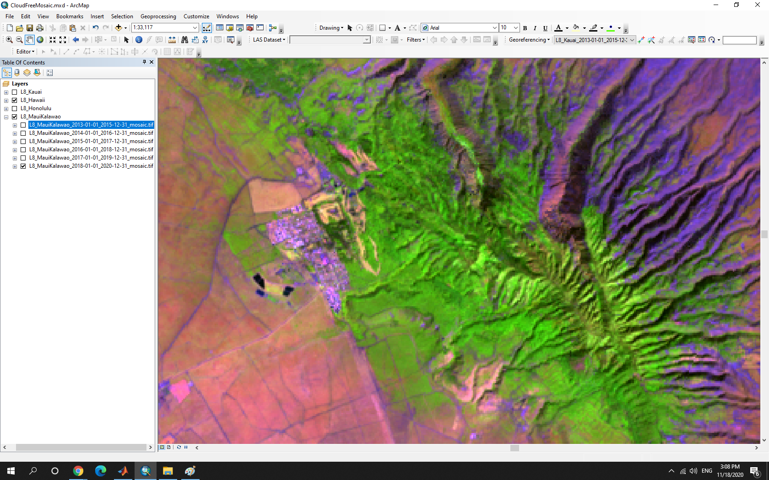769x480 pixels.
Task: Enable the L8_Kauai layer checkbox
Action: tap(15, 92)
